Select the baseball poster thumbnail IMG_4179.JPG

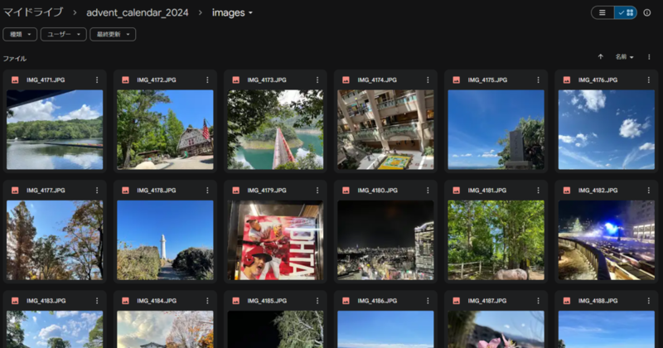coord(275,239)
